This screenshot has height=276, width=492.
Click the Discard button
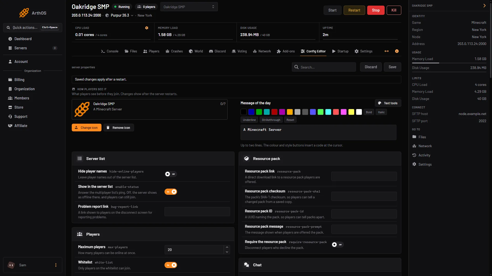tap(371, 67)
